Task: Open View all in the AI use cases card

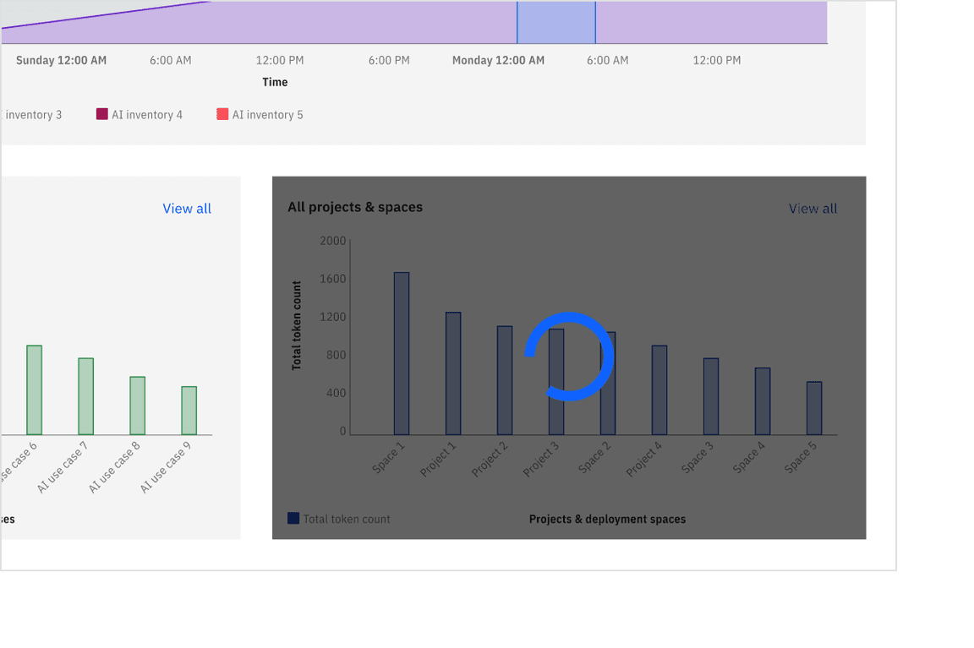Action: pyautogui.click(x=187, y=209)
